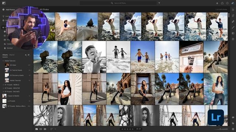
Task: Select the pointed sea stack photo
Action: point(87,26)
